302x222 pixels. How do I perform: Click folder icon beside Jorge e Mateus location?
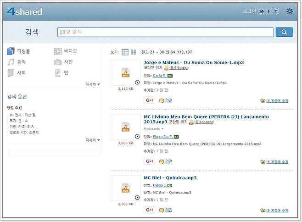click(166, 68)
